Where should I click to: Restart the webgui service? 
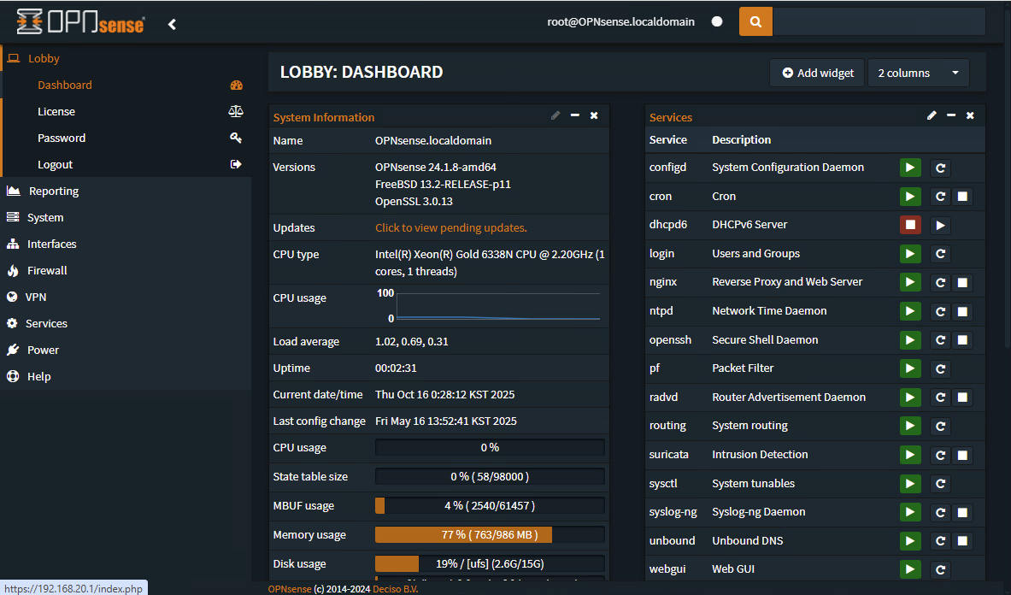[940, 569]
